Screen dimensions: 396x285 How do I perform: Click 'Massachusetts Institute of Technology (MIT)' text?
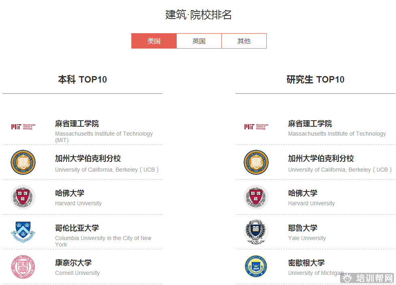104,137
